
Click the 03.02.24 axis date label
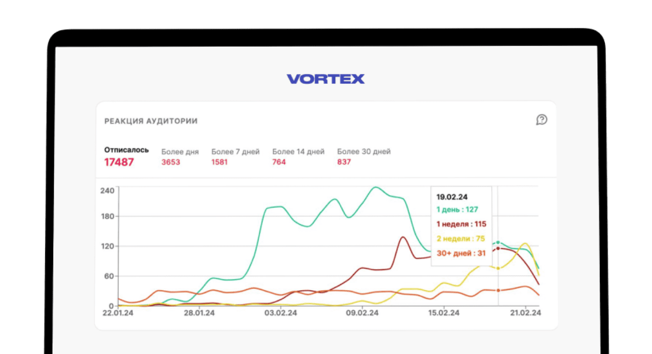[281, 313]
